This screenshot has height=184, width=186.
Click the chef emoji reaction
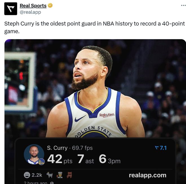60,175
